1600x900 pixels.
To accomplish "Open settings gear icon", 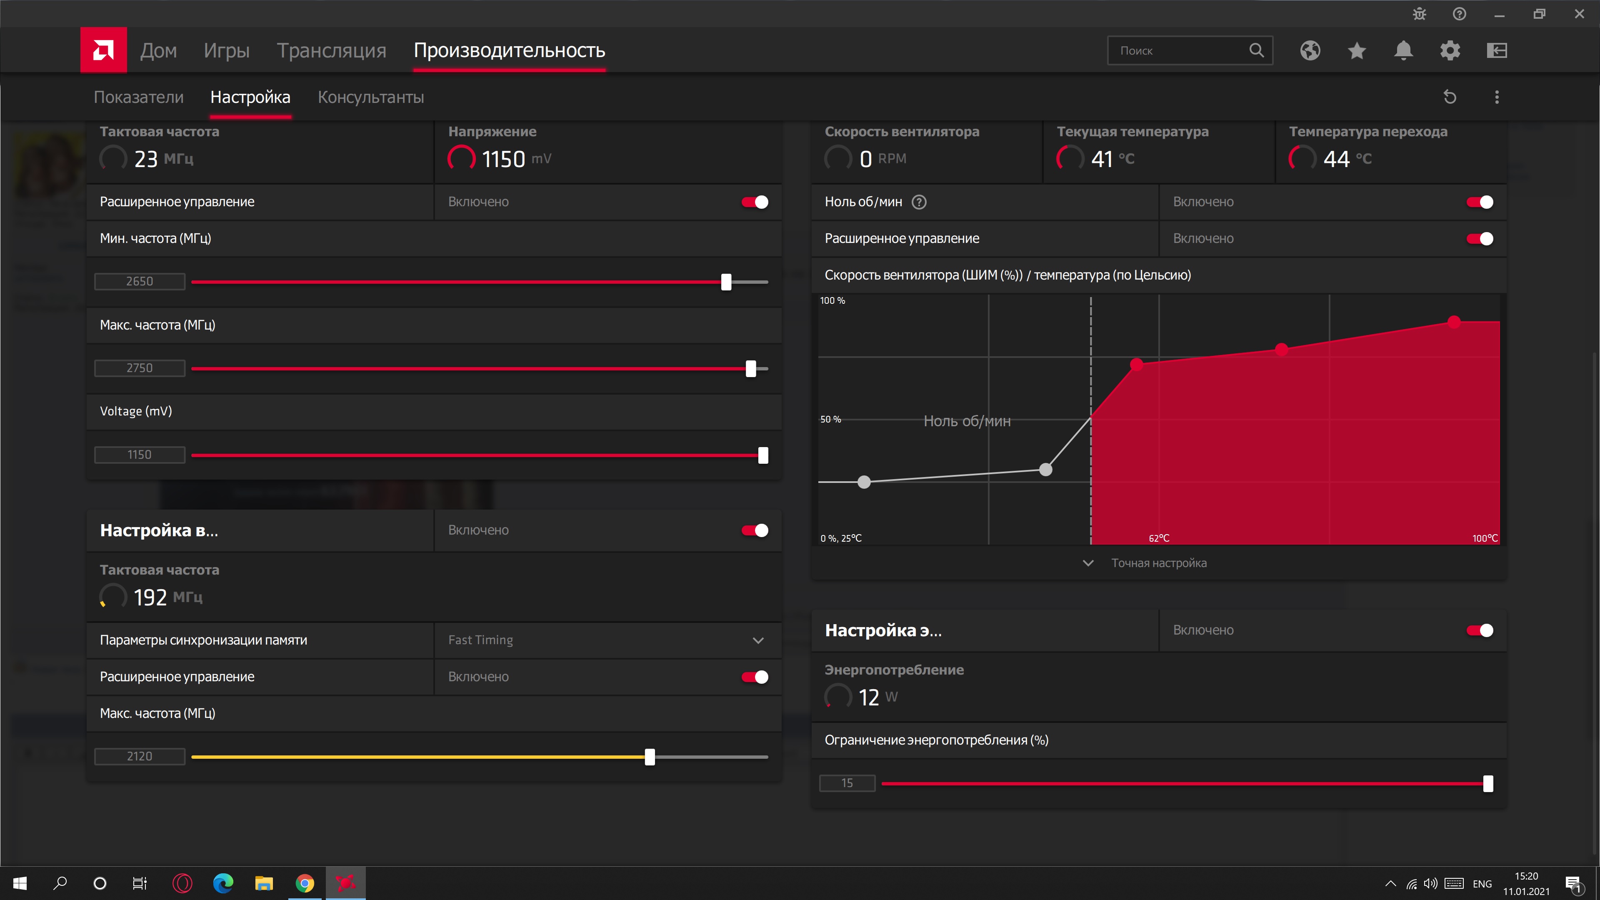I will [x=1450, y=50].
